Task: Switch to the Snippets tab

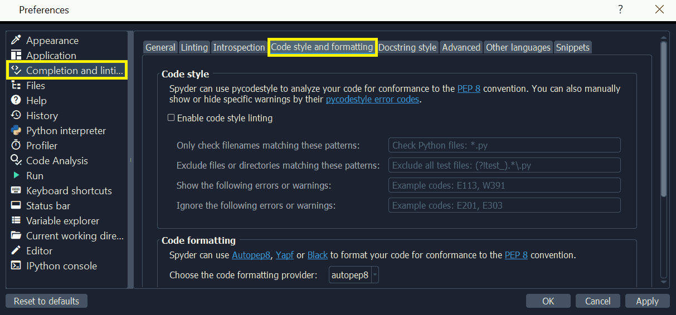Action: pyautogui.click(x=572, y=47)
